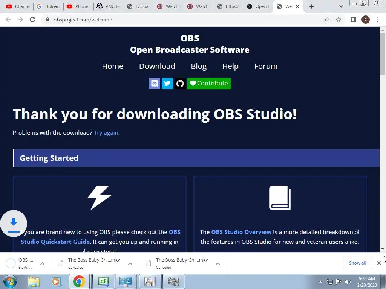Click the green Contribute button
The width and height of the screenshot is (386, 289).
pyautogui.click(x=209, y=84)
